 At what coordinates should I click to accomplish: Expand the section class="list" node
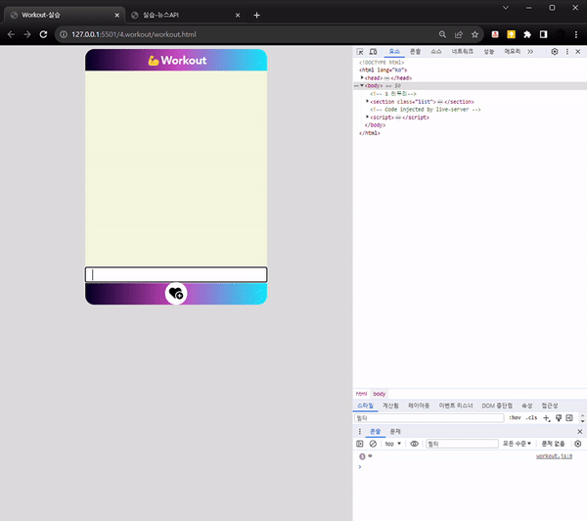[367, 101]
